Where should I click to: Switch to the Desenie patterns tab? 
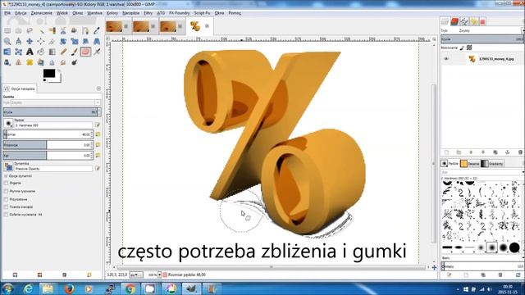[x=470, y=164]
